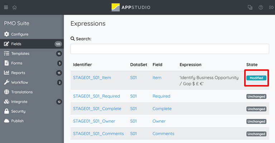The height and width of the screenshot is (143, 275).
Task: Click the Fields edit icon
Action: tap(7, 44)
